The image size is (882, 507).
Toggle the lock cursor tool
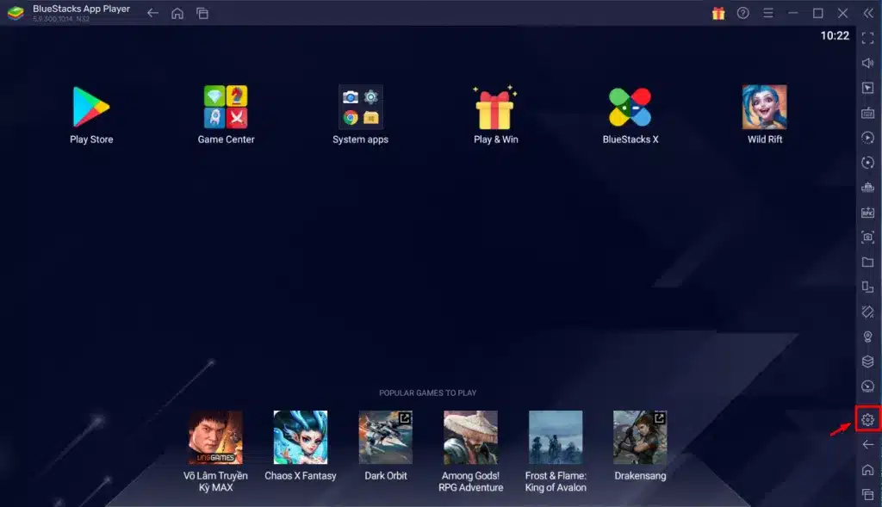click(868, 88)
